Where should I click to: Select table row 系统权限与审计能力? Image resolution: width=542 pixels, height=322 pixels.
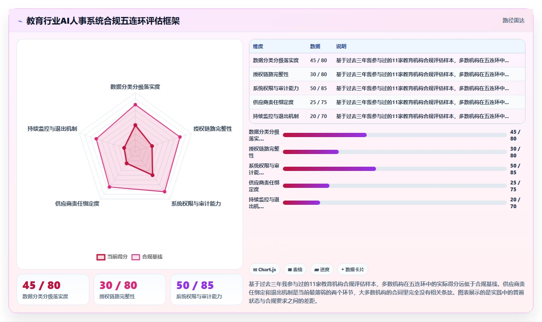coord(387,88)
